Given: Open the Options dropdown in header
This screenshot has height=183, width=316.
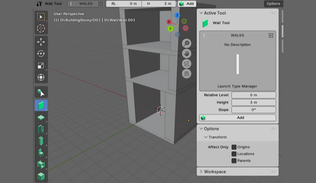Looking at the screenshot, I should point(274,3).
